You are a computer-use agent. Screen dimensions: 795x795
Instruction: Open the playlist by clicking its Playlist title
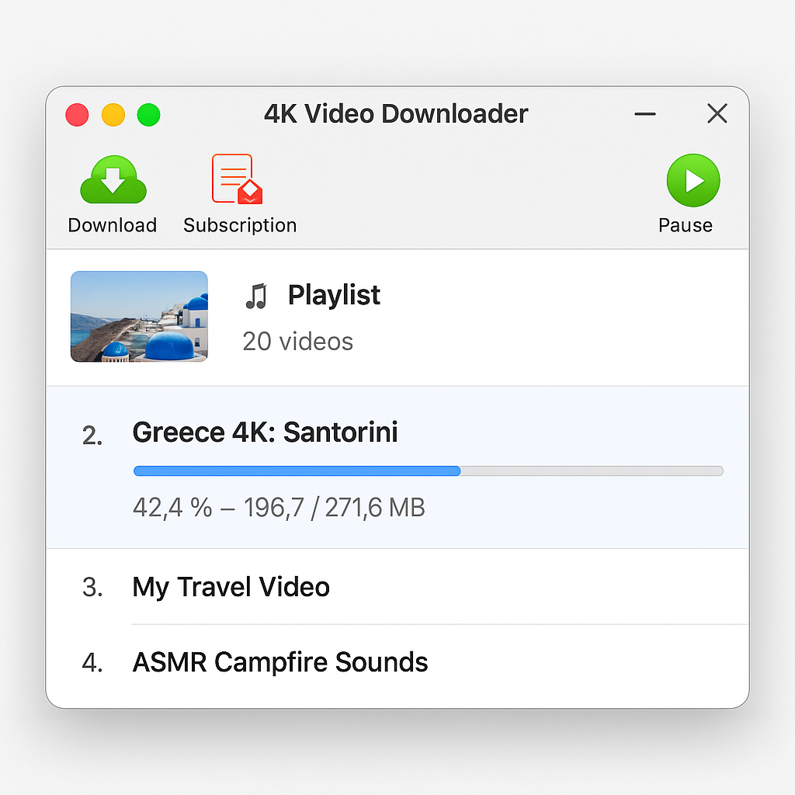coord(334,295)
